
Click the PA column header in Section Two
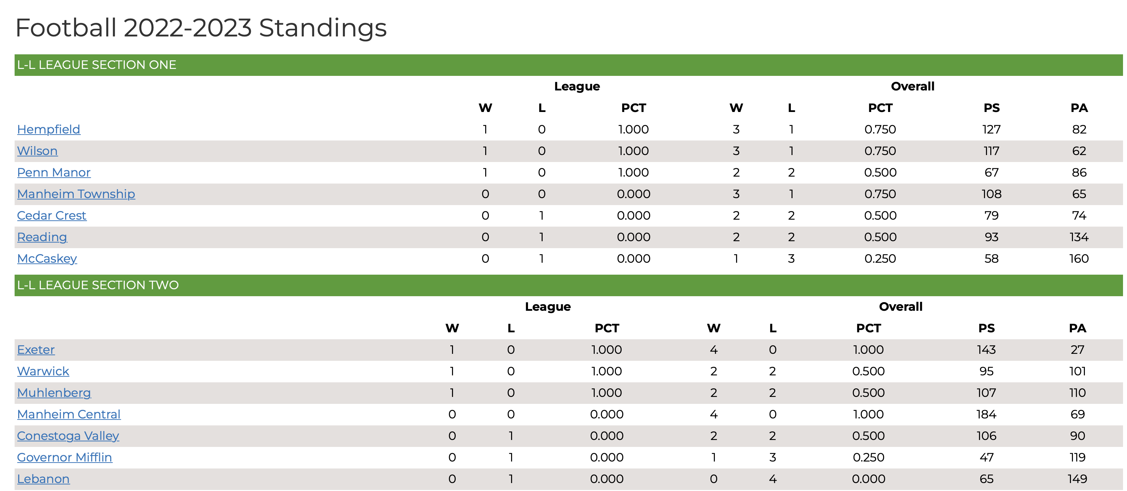(1077, 328)
